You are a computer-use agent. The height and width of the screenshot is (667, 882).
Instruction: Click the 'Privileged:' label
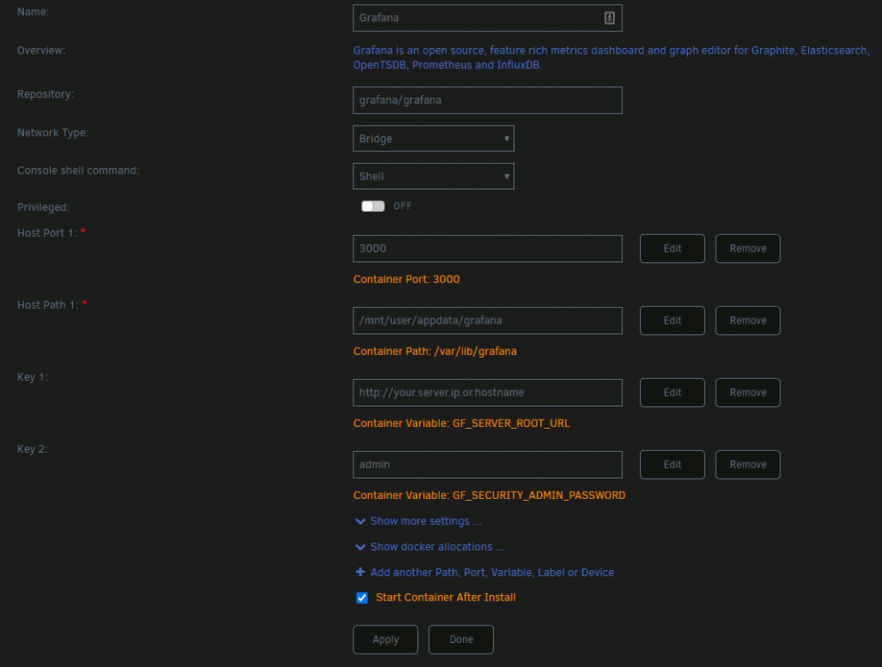[x=44, y=207]
